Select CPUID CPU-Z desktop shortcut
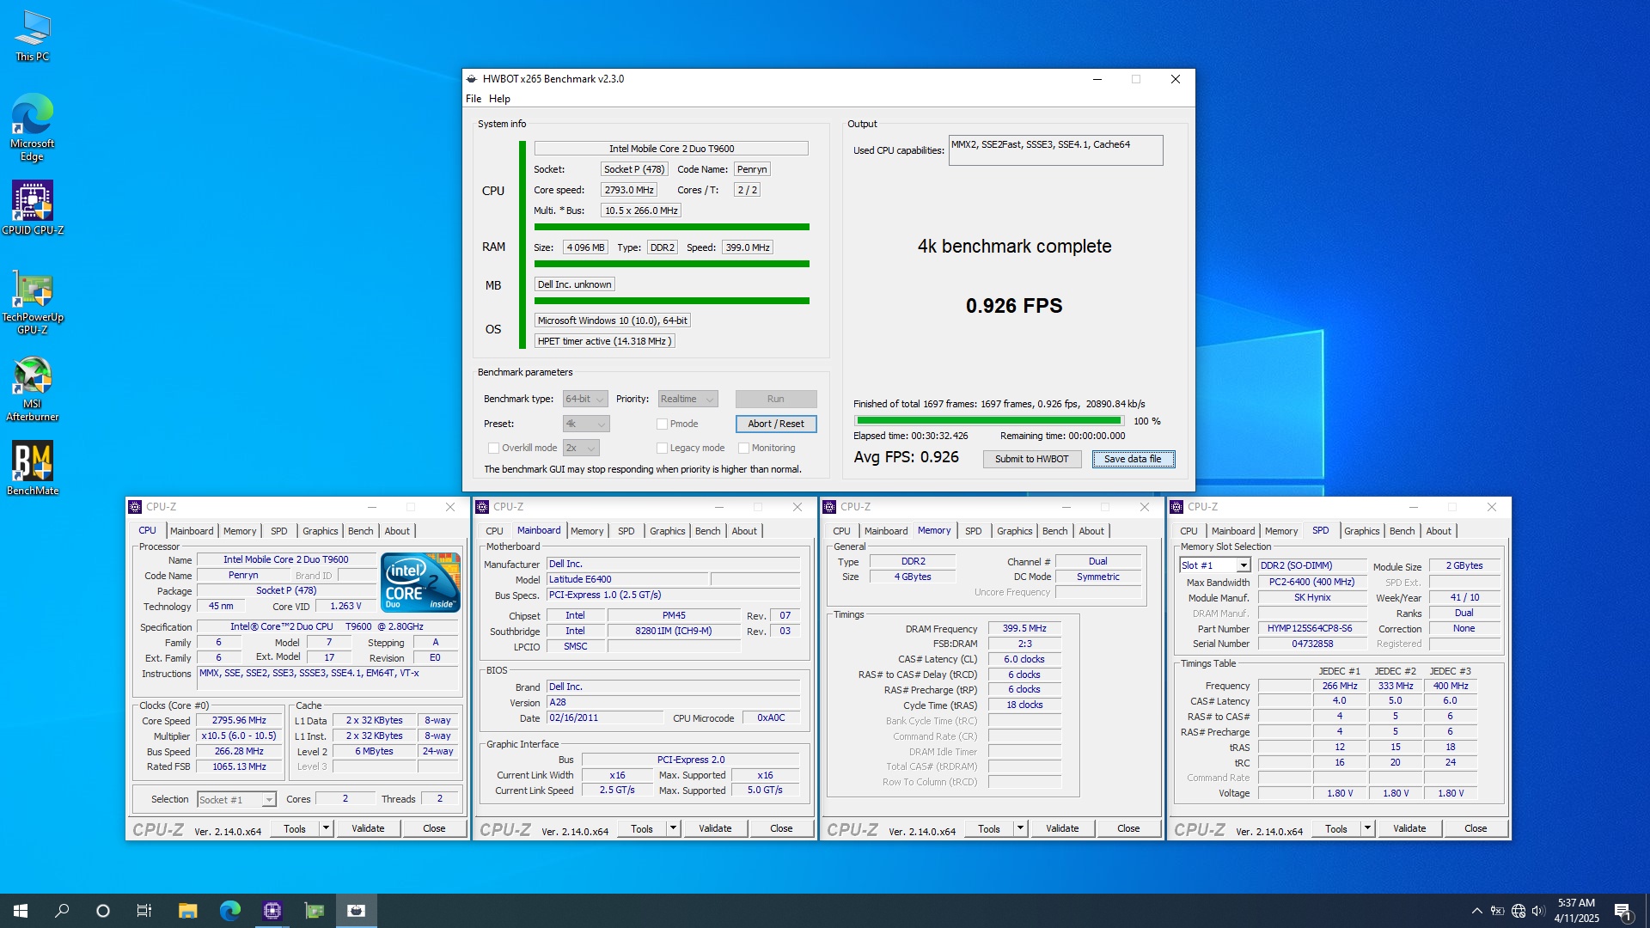Viewport: 1650px width, 928px height. click(x=33, y=208)
